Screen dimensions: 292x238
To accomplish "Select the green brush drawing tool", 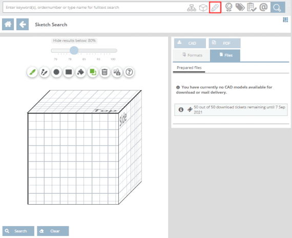I will (32, 72).
